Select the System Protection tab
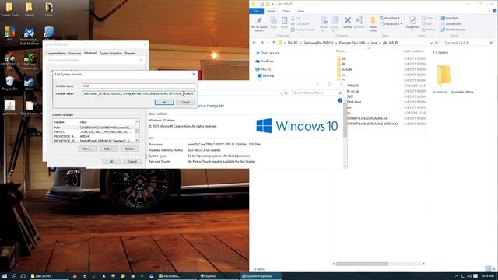 point(110,54)
